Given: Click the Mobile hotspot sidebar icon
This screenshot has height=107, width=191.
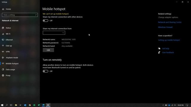Looking at the screenshot, I should click(3, 63).
